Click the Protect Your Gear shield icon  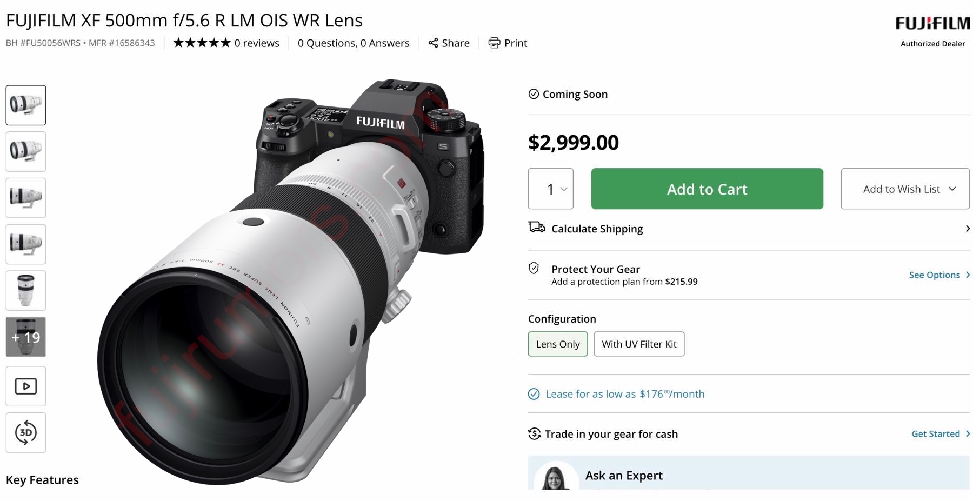click(534, 269)
